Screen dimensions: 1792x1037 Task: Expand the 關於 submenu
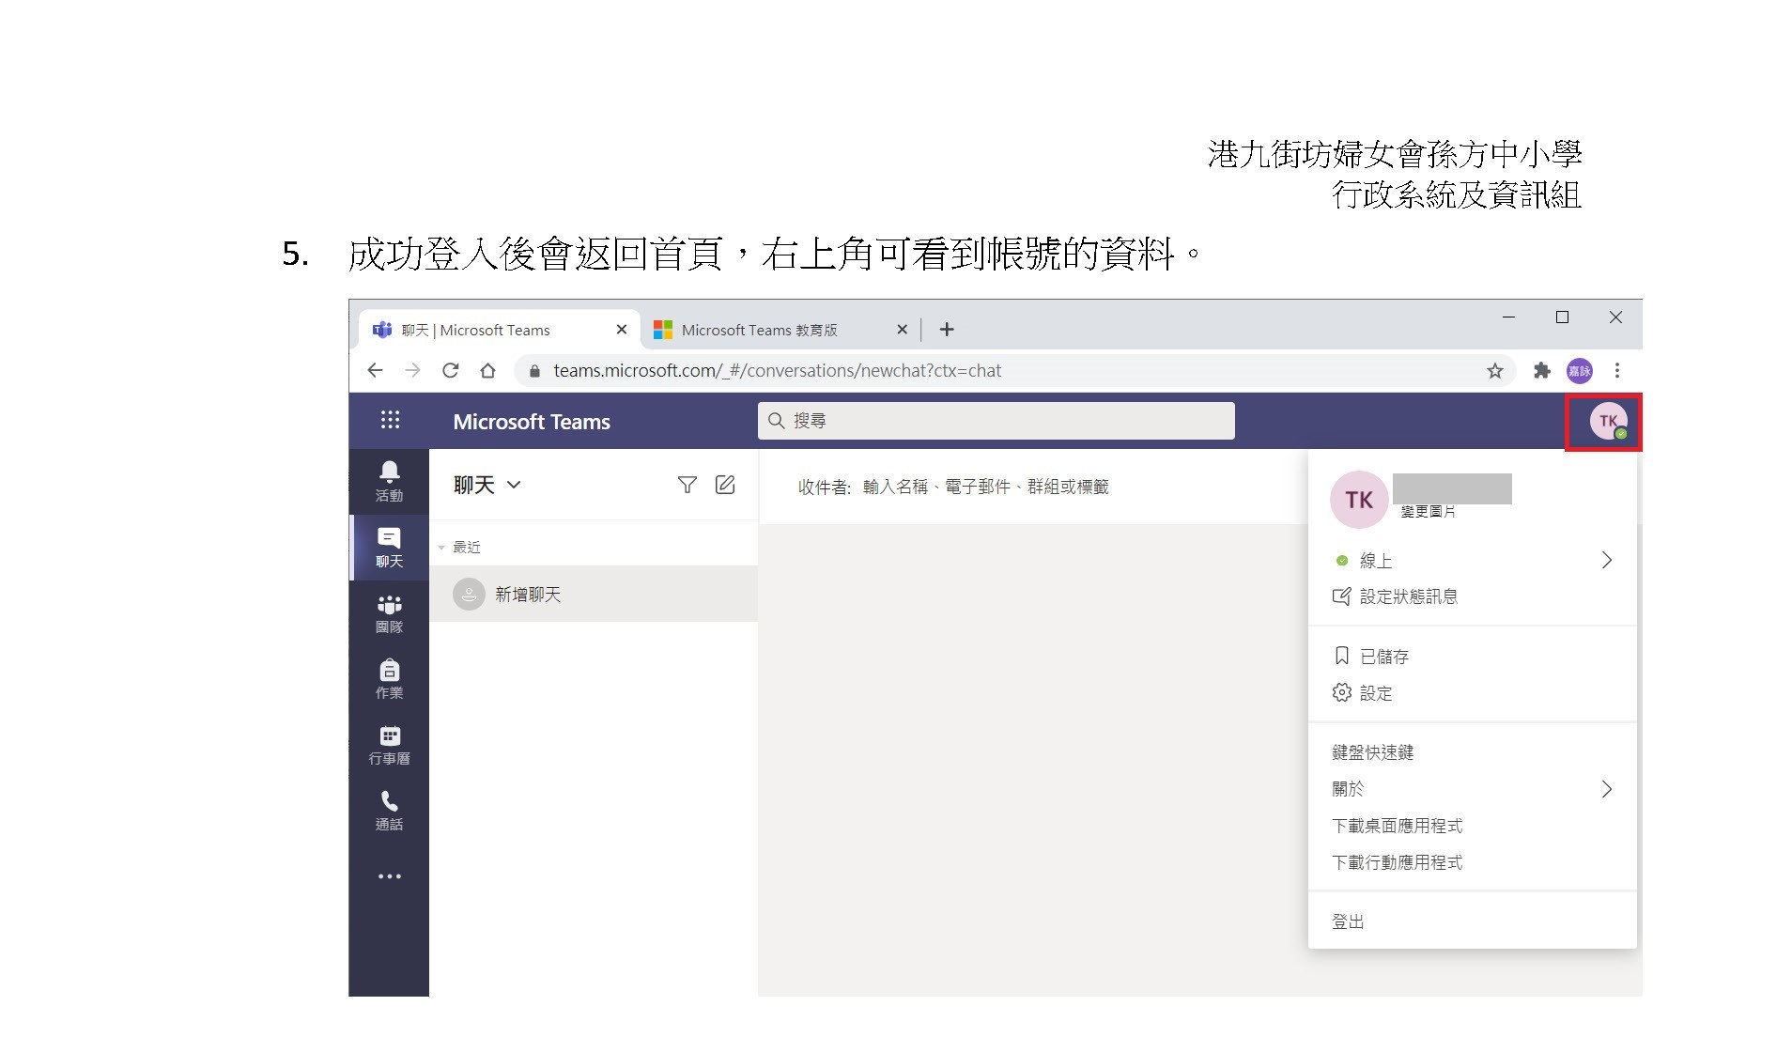[1606, 789]
